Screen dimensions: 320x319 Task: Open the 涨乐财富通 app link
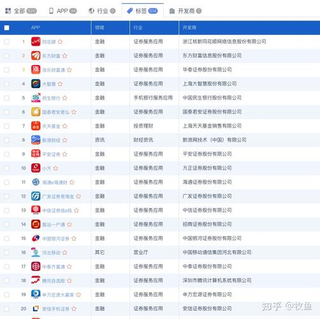coord(54,70)
